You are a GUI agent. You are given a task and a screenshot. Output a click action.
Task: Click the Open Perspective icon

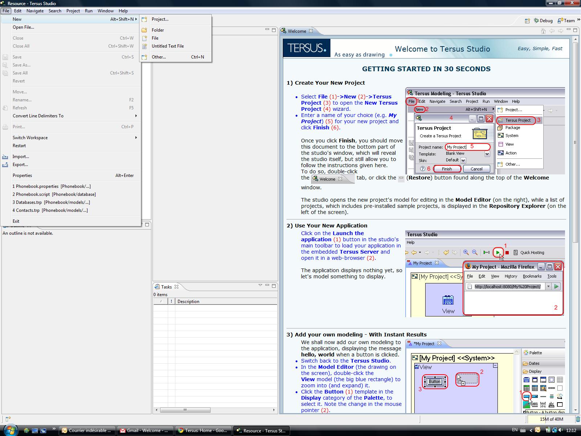click(527, 21)
